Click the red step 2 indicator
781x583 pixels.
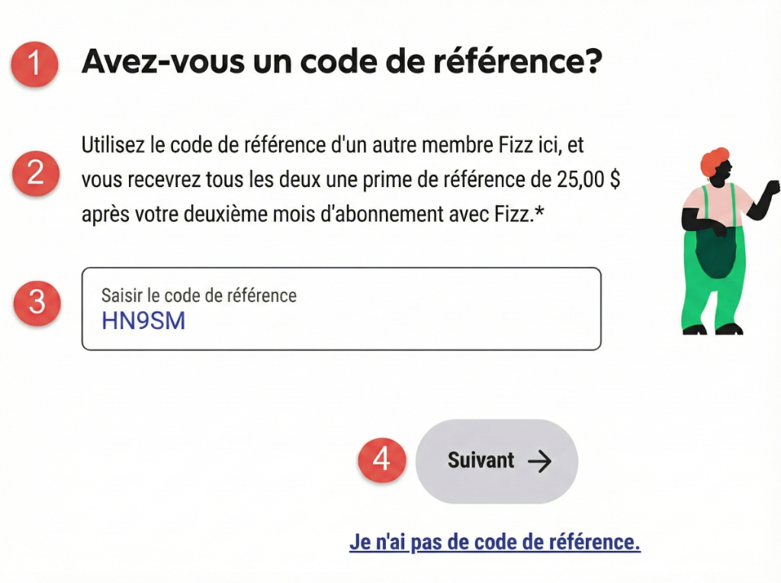(x=35, y=174)
